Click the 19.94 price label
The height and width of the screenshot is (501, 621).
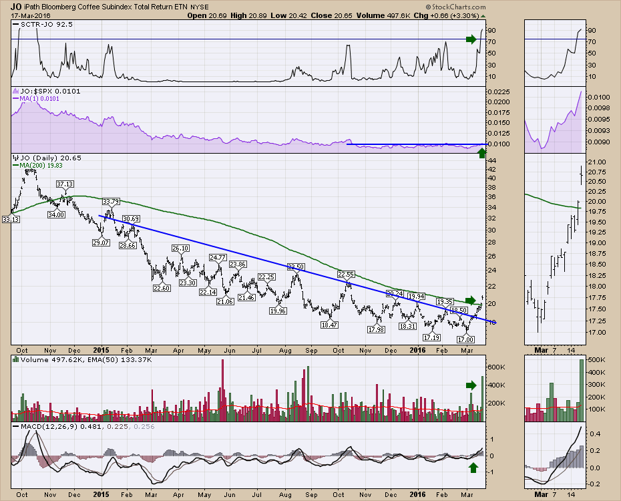(417, 296)
